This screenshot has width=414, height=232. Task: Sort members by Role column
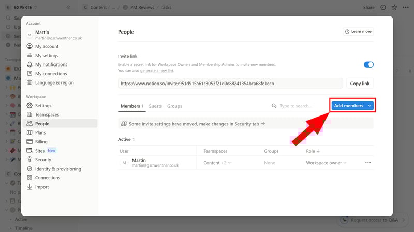[313, 151]
